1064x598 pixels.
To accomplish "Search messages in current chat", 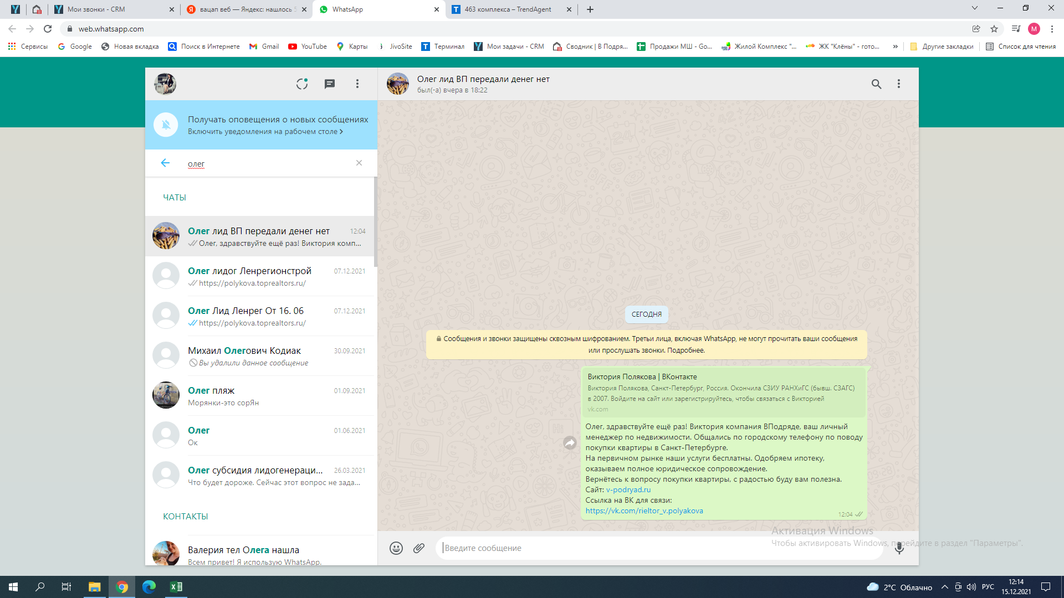I will [x=876, y=84].
